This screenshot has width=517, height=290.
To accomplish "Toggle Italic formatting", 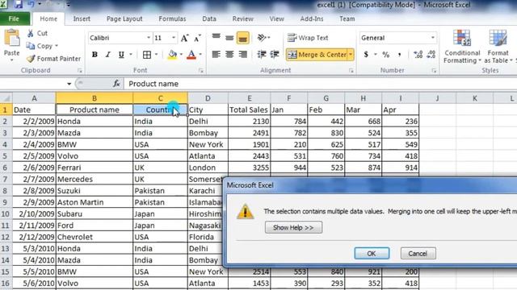I will tap(107, 55).
